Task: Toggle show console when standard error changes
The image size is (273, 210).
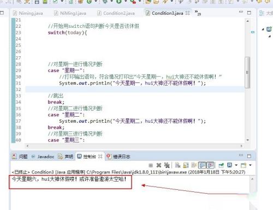Action: point(210,165)
